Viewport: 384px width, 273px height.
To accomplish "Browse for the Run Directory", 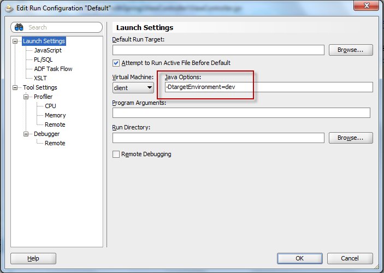I will click(351, 138).
